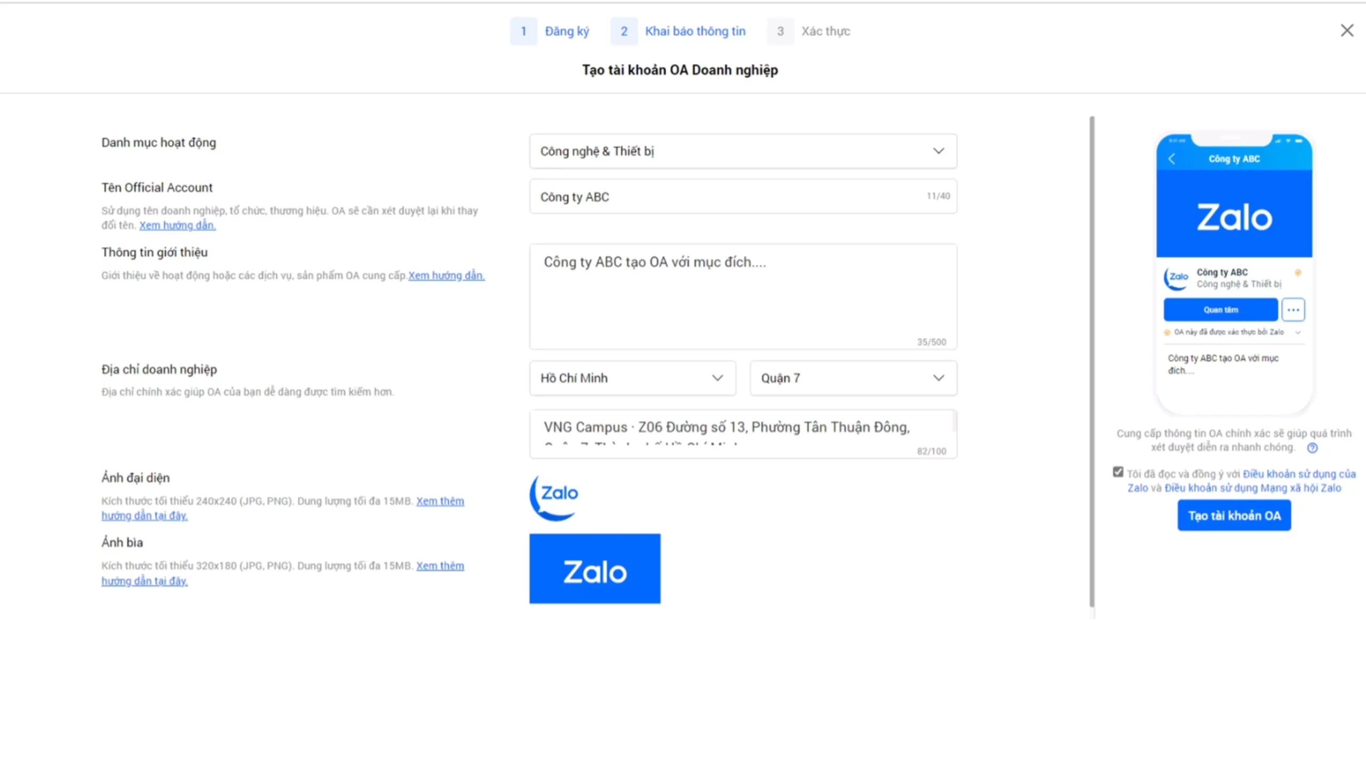
Task: Toggle the terms agreement checkbox
Action: (x=1118, y=472)
